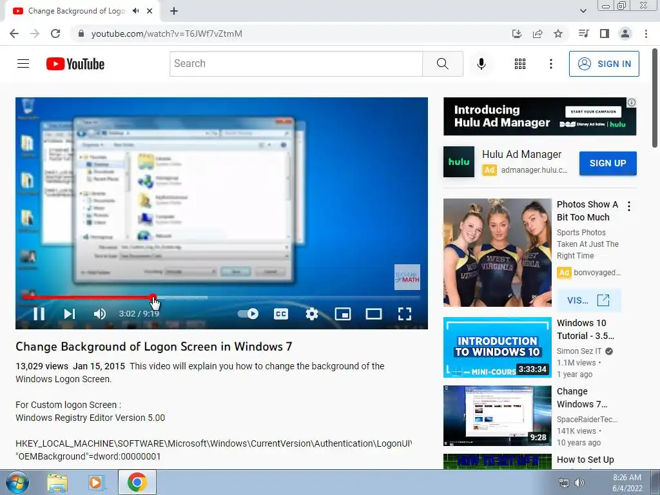
Task: Search with your voice microphone
Action: 481,64
